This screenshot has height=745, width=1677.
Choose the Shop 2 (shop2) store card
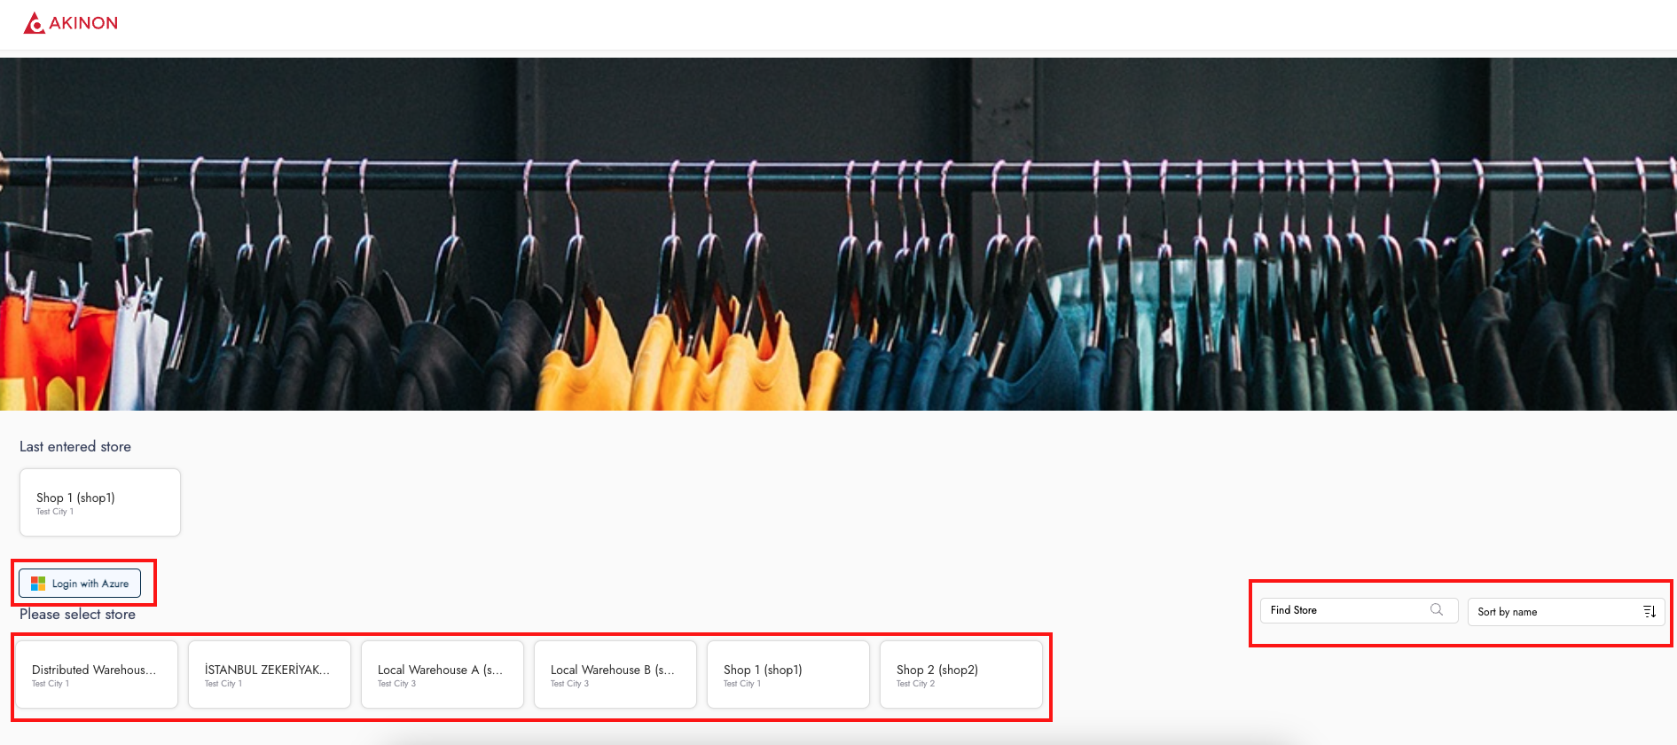click(960, 674)
